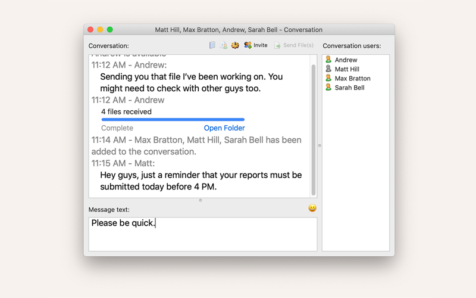
Task: Click the '4 files received' text
Action: pos(126,111)
